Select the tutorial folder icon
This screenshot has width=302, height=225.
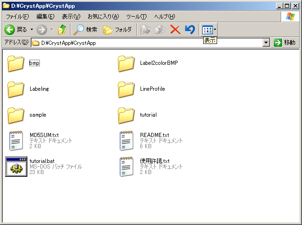(126, 115)
